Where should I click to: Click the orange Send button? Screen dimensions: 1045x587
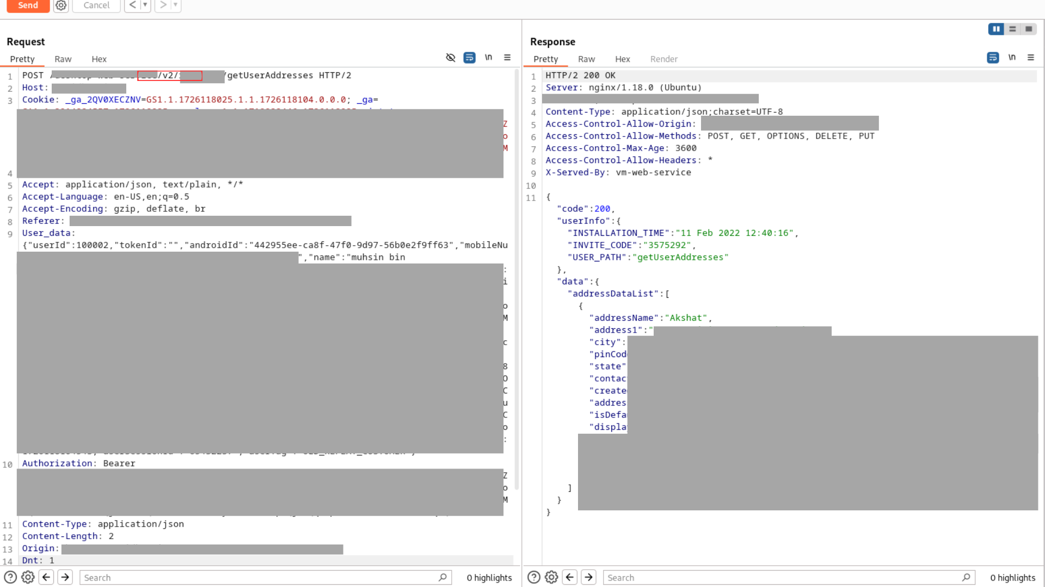point(28,5)
